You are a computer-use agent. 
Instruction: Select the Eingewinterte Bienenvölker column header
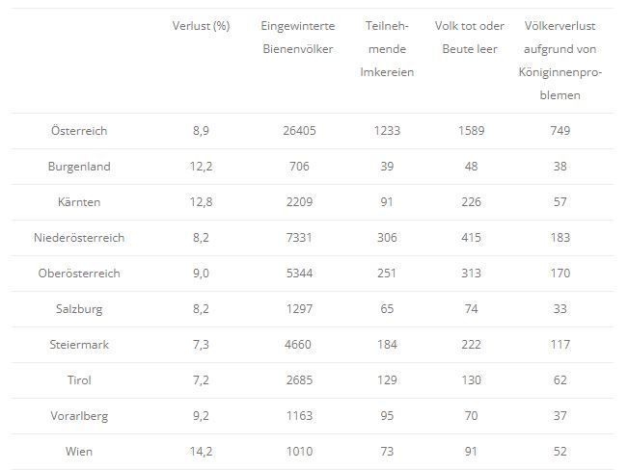tap(298, 38)
